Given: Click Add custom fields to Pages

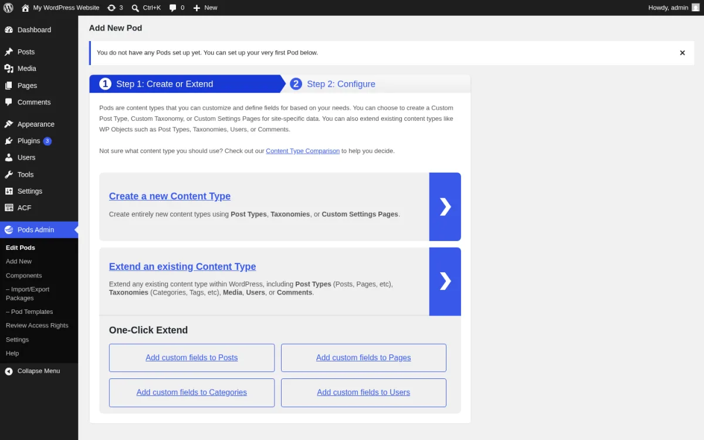Looking at the screenshot, I should (364, 358).
